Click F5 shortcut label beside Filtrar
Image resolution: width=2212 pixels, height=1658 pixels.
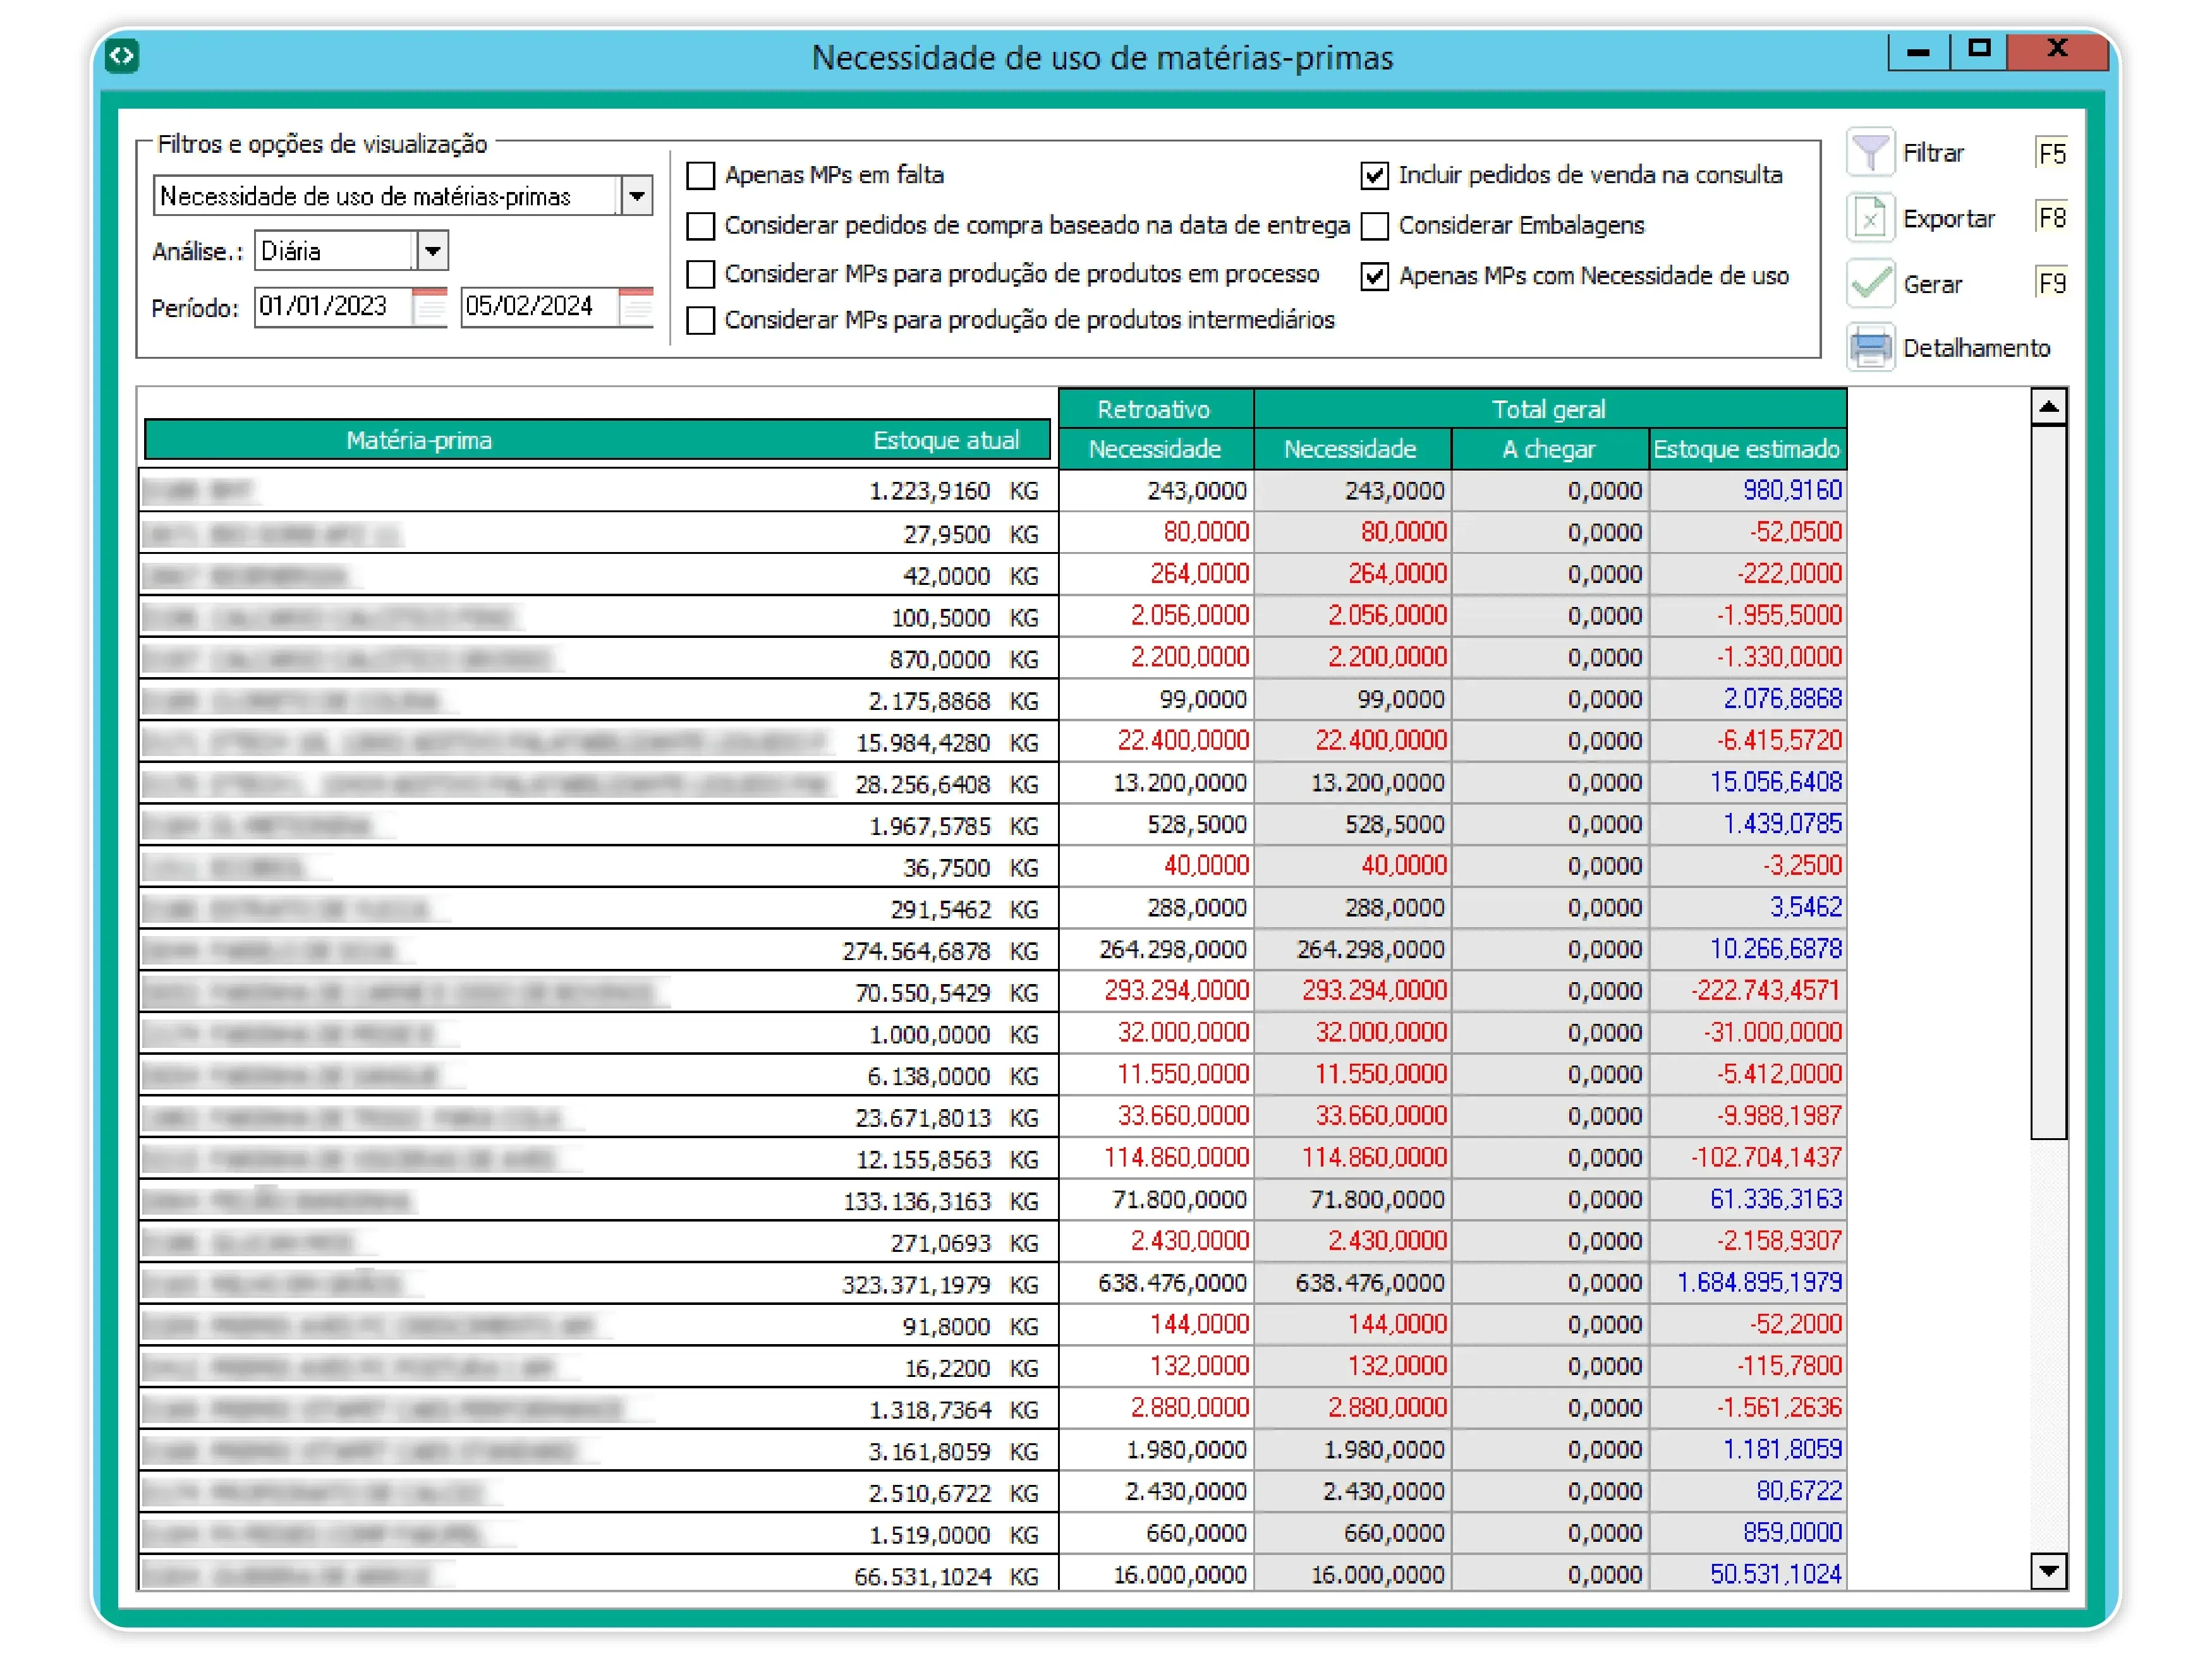(2051, 154)
